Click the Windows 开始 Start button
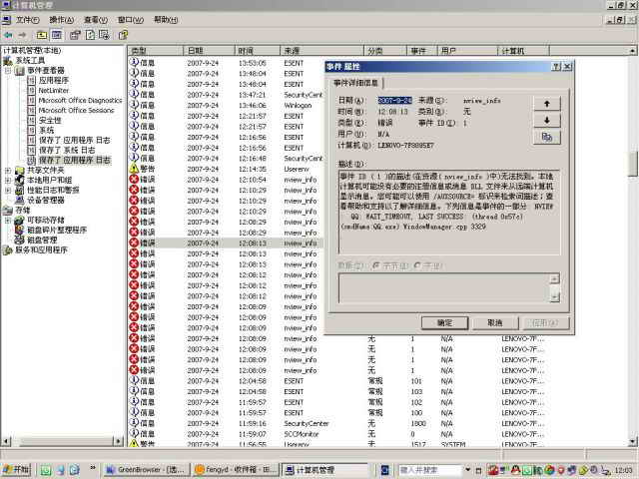 (x=16, y=470)
